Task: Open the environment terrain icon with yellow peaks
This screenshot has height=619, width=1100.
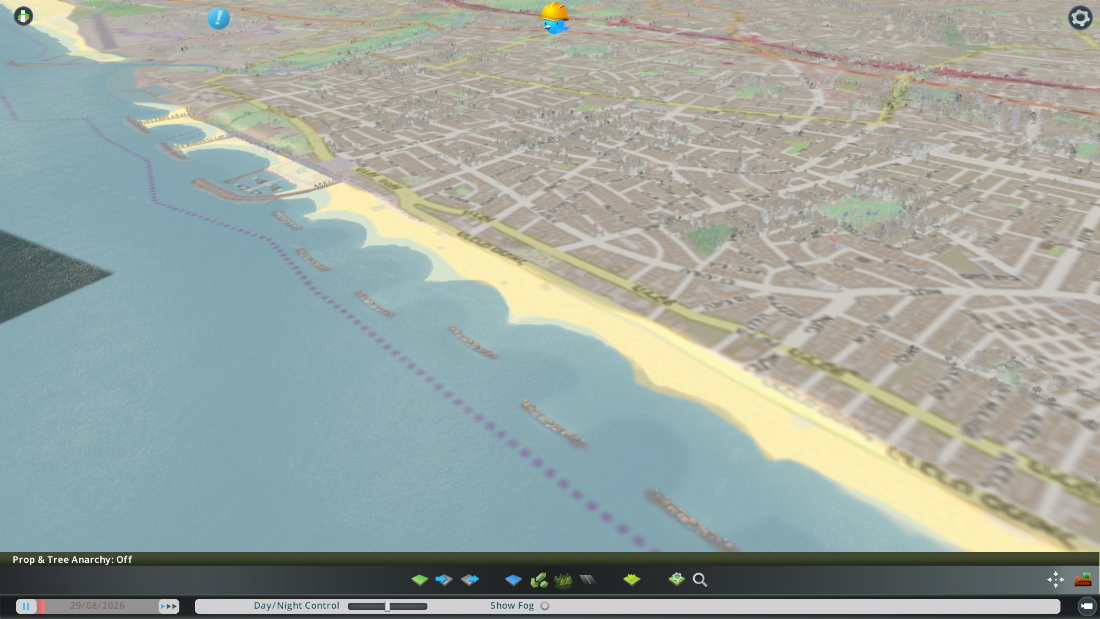Action: tap(631, 580)
